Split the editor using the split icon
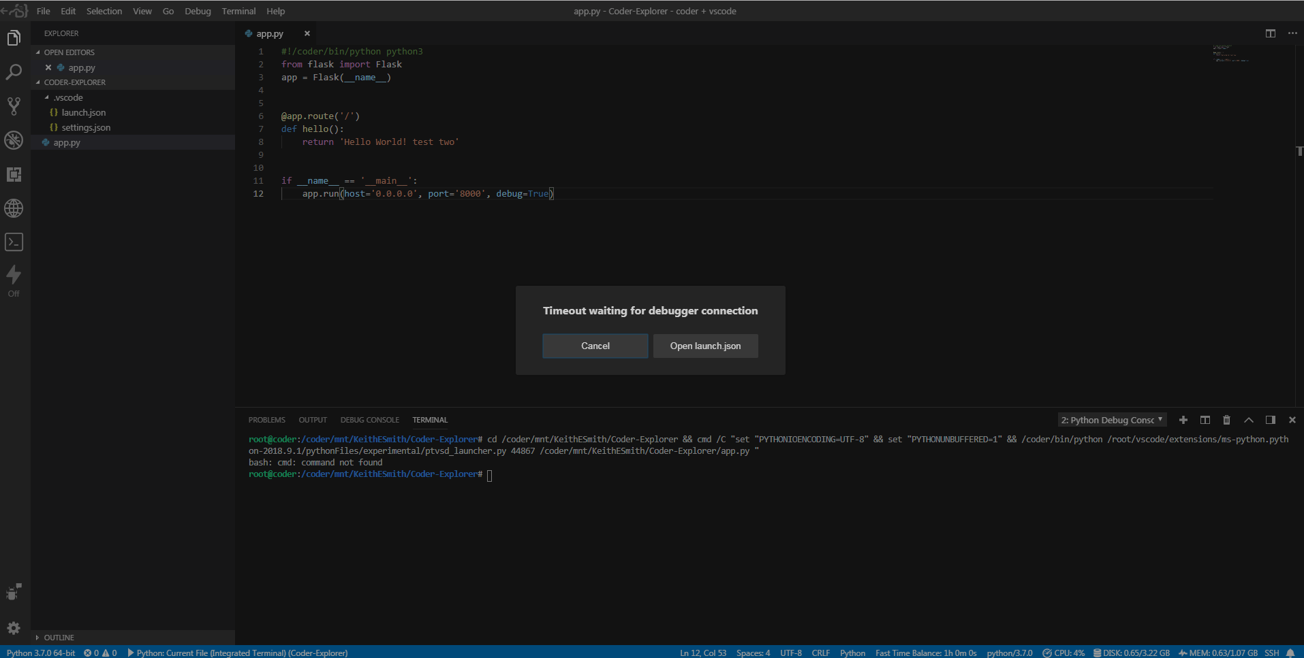Screen dimensions: 1304x658 click(1271, 33)
